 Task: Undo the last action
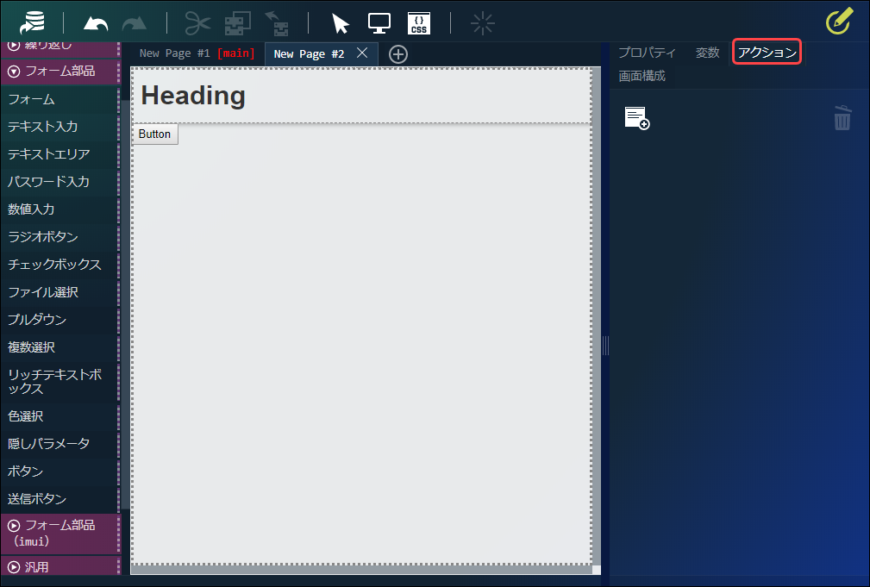point(96,23)
